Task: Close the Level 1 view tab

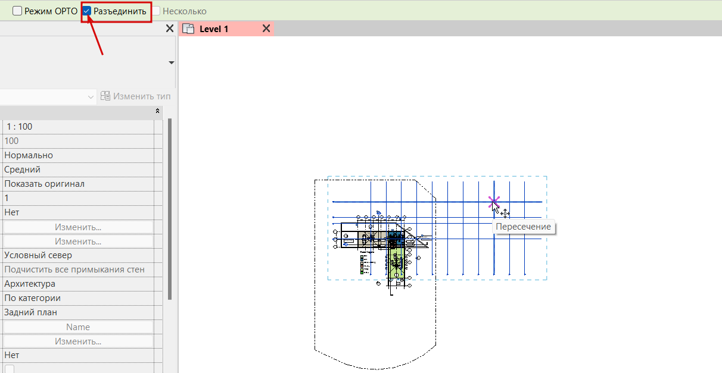Action: 266,29
